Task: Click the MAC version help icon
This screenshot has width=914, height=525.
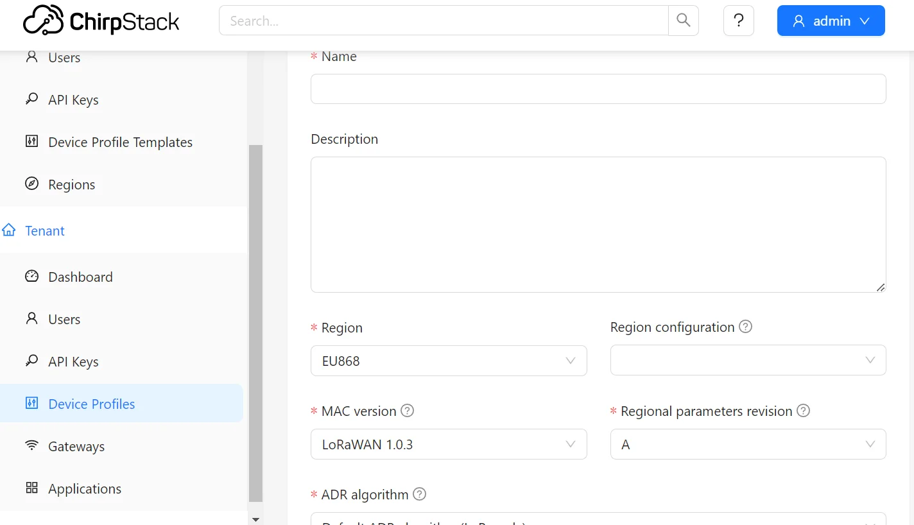Action: 407,411
